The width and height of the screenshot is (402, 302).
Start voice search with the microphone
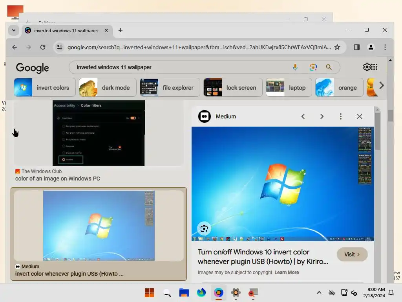(295, 67)
